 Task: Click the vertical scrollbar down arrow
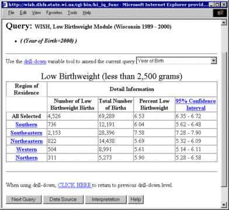(x=224, y=205)
